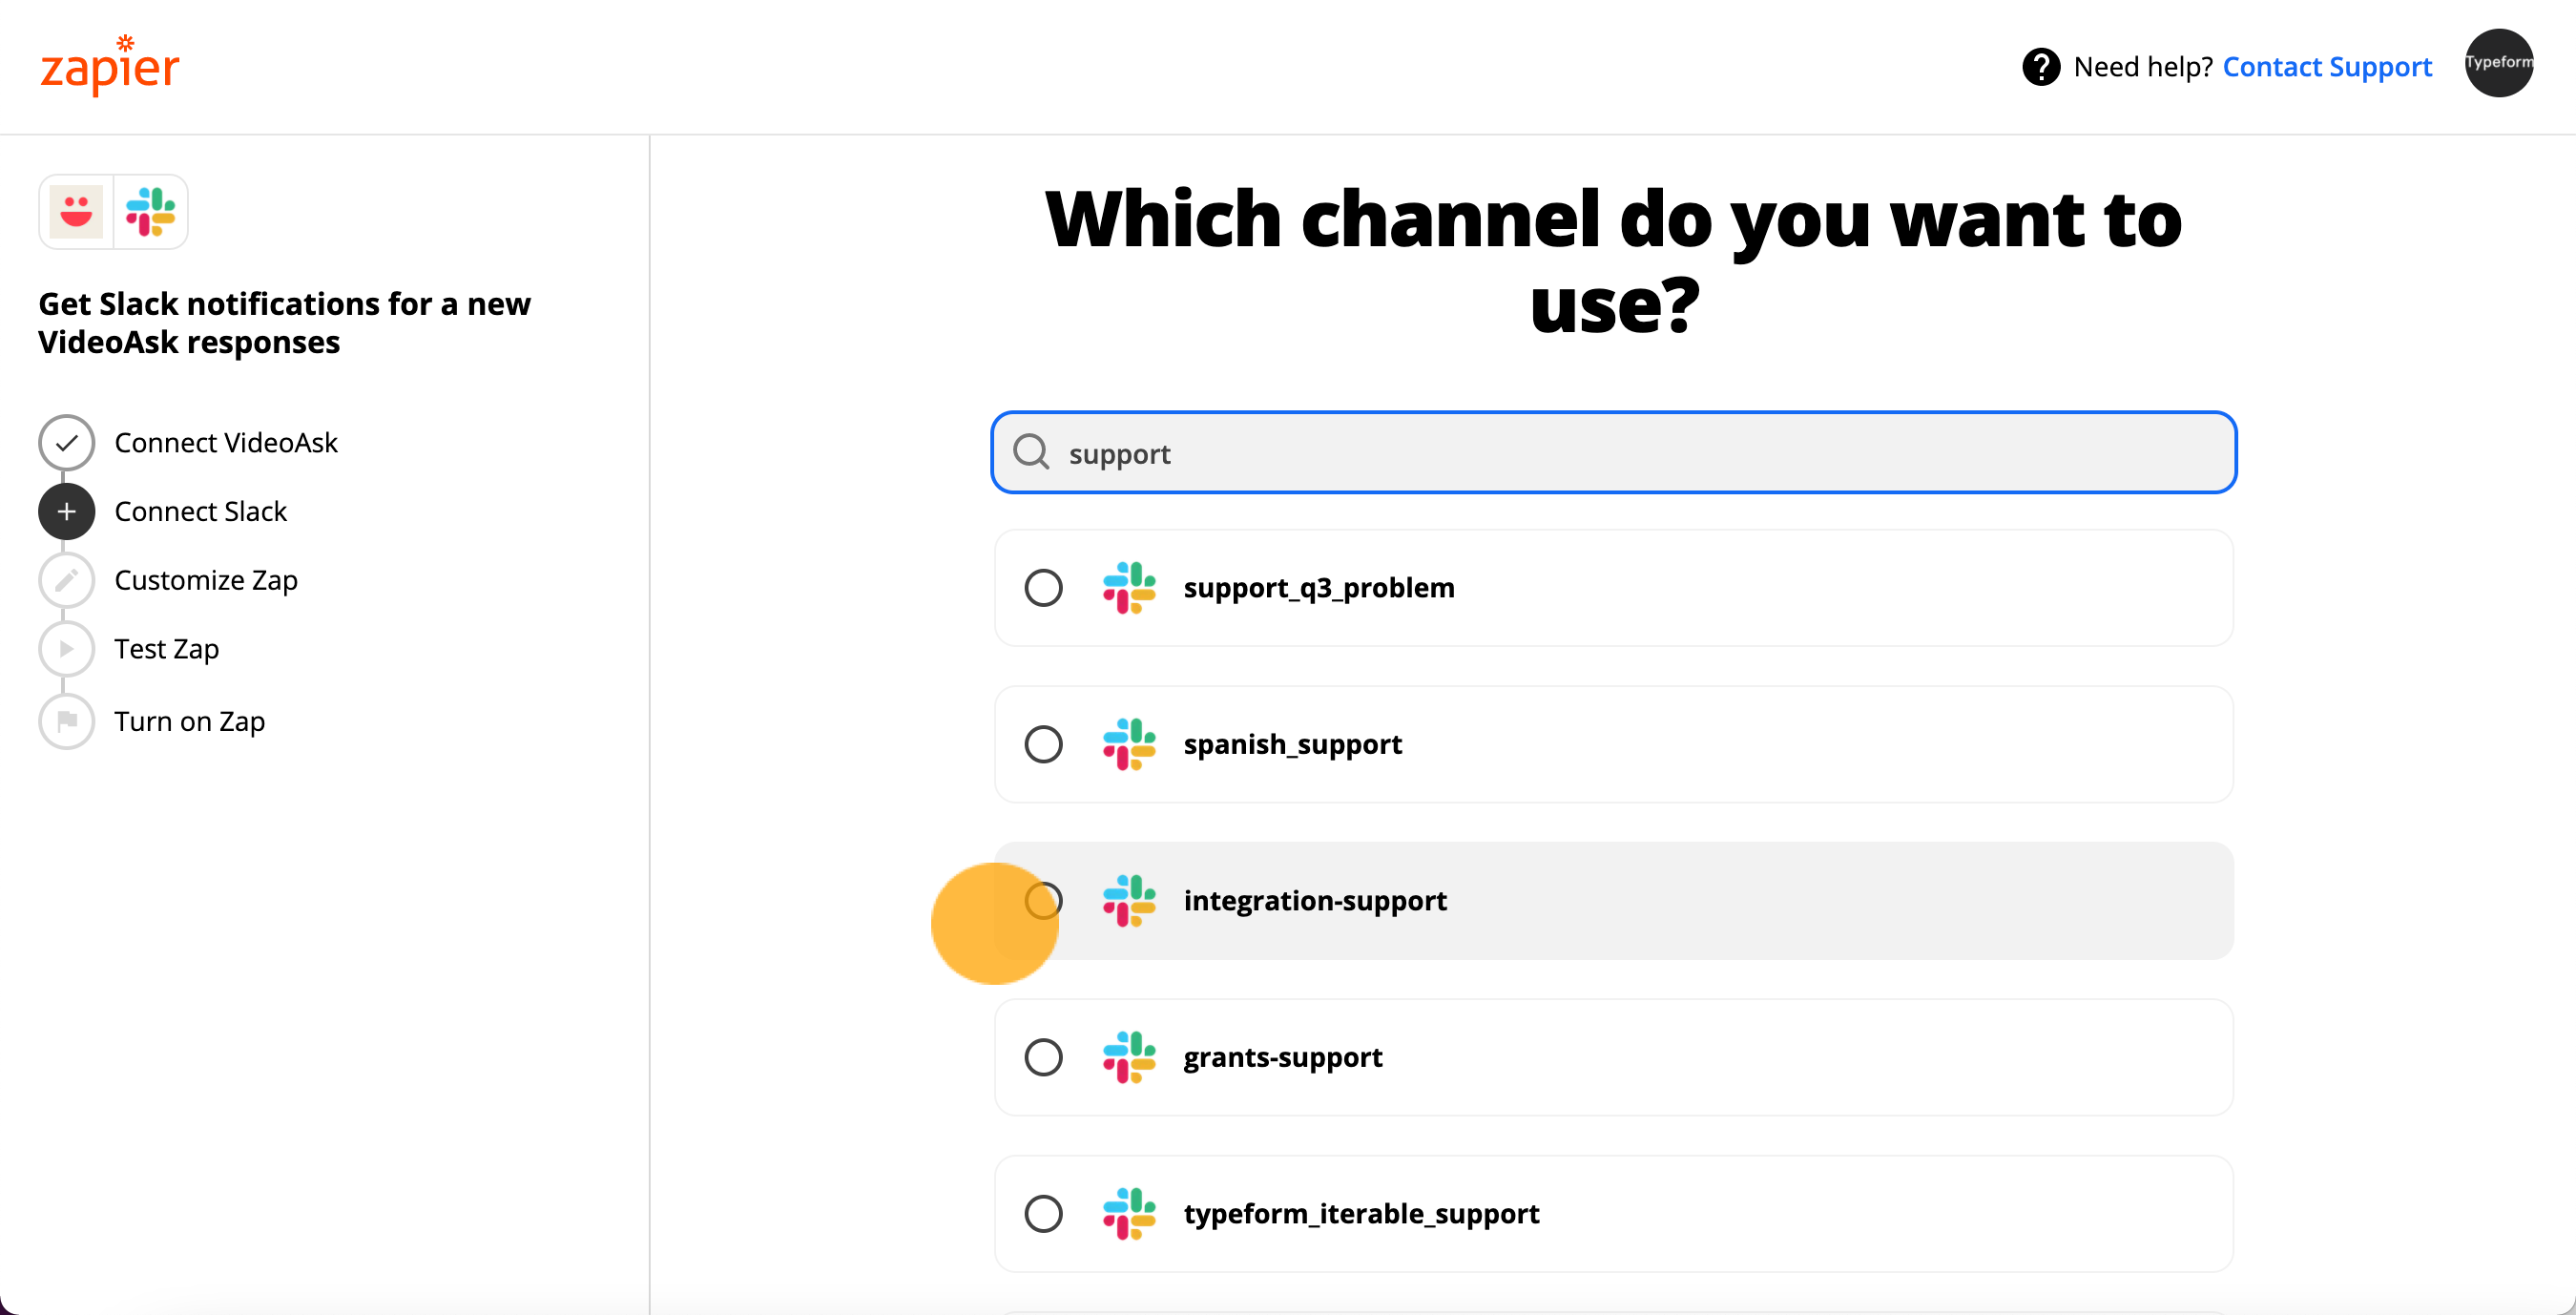The image size is (2576, 1315).
Task: Click the 'integration-support' channel name
Action: point(1315,901)
